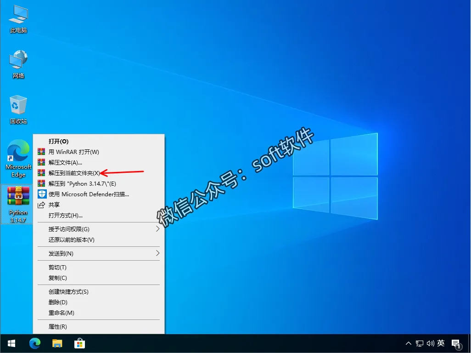
Task: Choose 共享 in context menu
Action: tap(99, 205)
